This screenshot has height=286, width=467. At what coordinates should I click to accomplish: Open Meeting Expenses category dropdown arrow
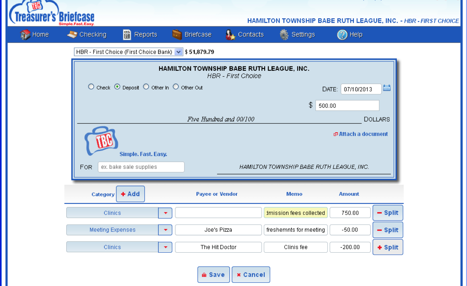165,230
